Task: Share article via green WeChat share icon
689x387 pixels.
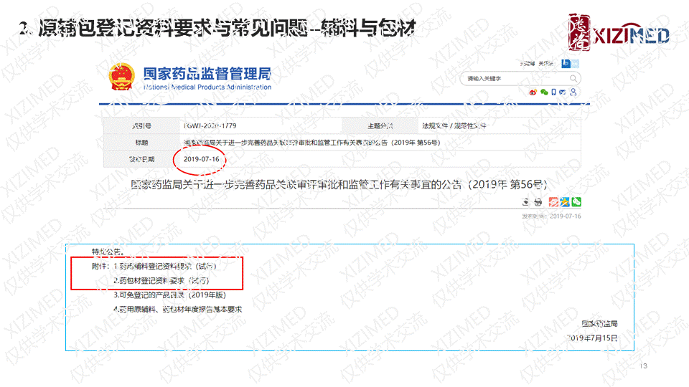Action: pos(576,203)
